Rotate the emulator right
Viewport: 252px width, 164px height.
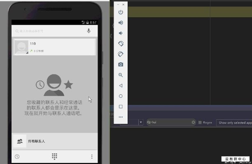click(121, 54)
